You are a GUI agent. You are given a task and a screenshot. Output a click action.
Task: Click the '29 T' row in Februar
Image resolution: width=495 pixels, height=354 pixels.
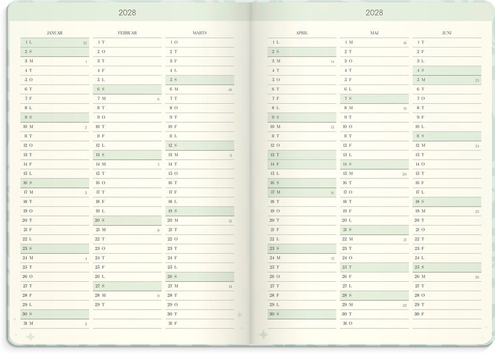tap(127, 305)
